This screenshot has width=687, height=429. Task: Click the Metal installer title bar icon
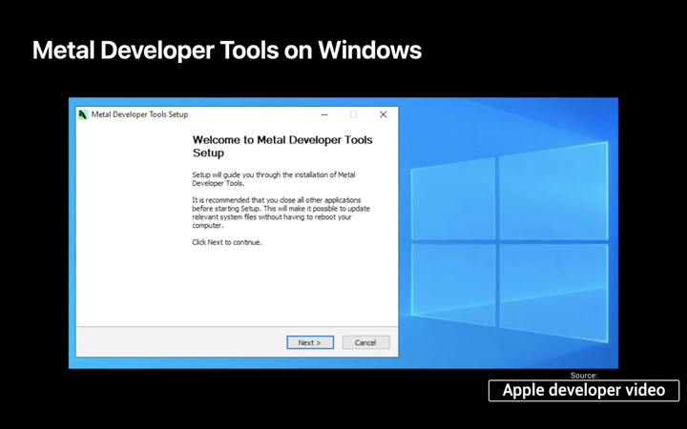(x=83, y=114)
